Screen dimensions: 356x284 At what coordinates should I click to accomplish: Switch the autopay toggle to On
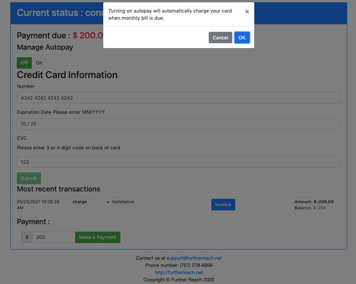point(39,63)
